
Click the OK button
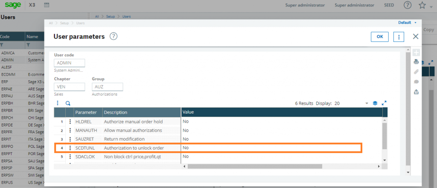point(379,37)
